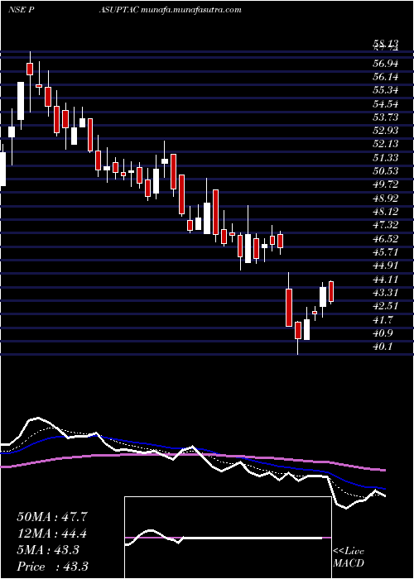414x579 pixels.
Task: Click inside the MACD inset chart box
Action: [228, 538]
